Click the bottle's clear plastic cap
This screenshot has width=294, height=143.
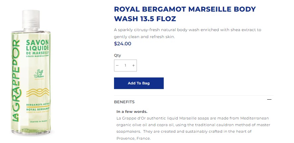(x=31, y=20)
